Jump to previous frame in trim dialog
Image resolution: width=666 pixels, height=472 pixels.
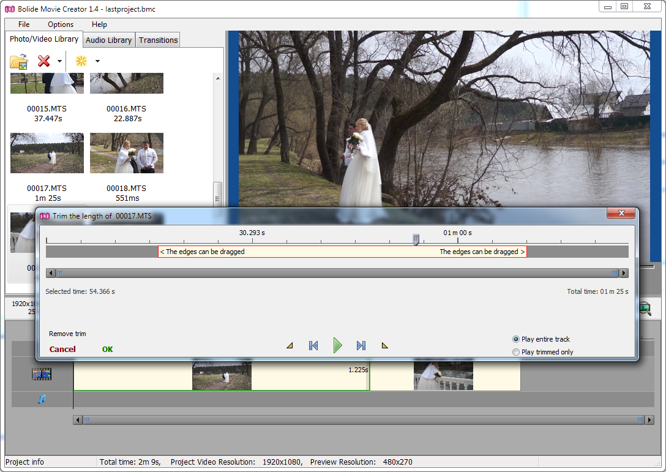[313, 346]
